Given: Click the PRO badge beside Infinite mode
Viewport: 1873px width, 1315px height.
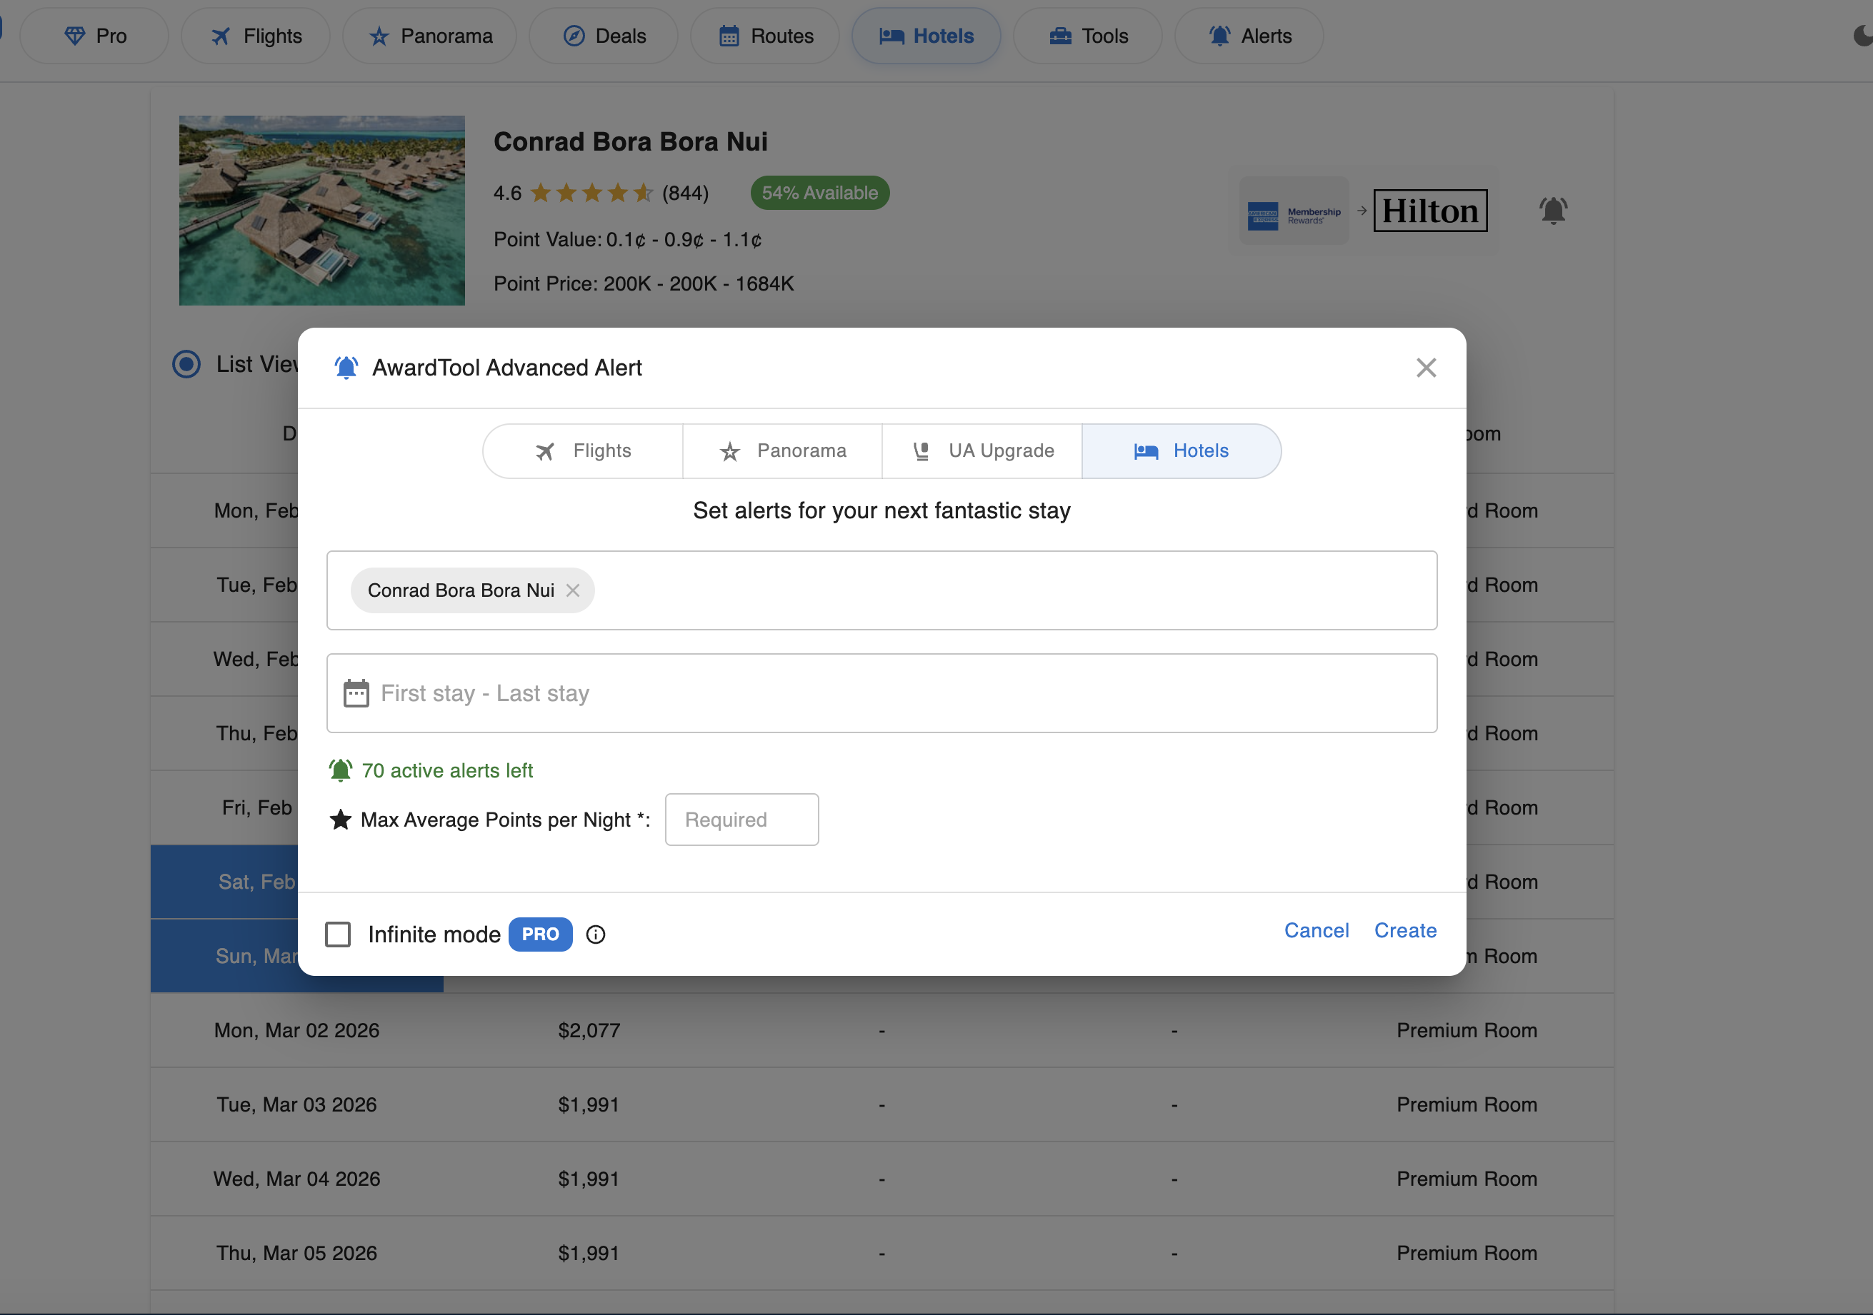Looking at the screenshot, I should click(x=540, y=934).
